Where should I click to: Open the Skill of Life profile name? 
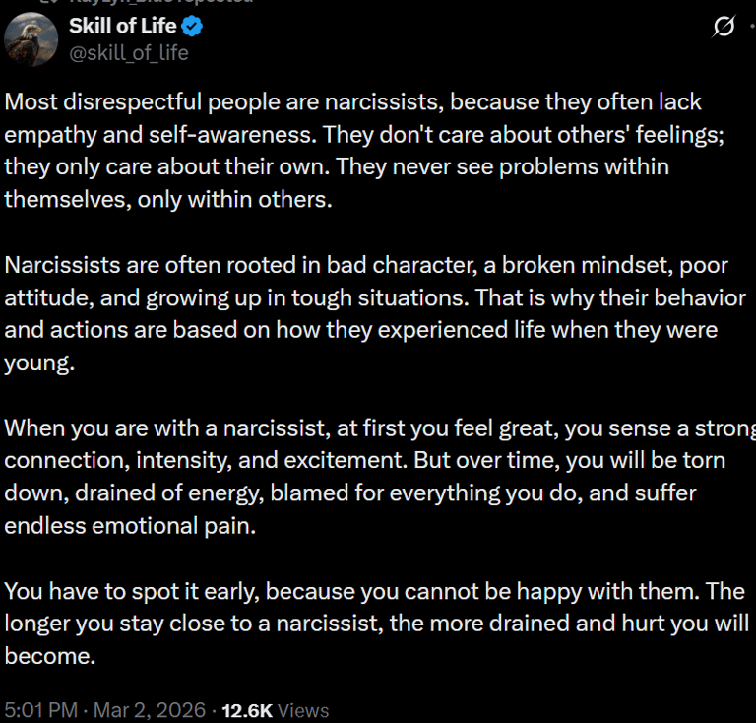[122, 26]
